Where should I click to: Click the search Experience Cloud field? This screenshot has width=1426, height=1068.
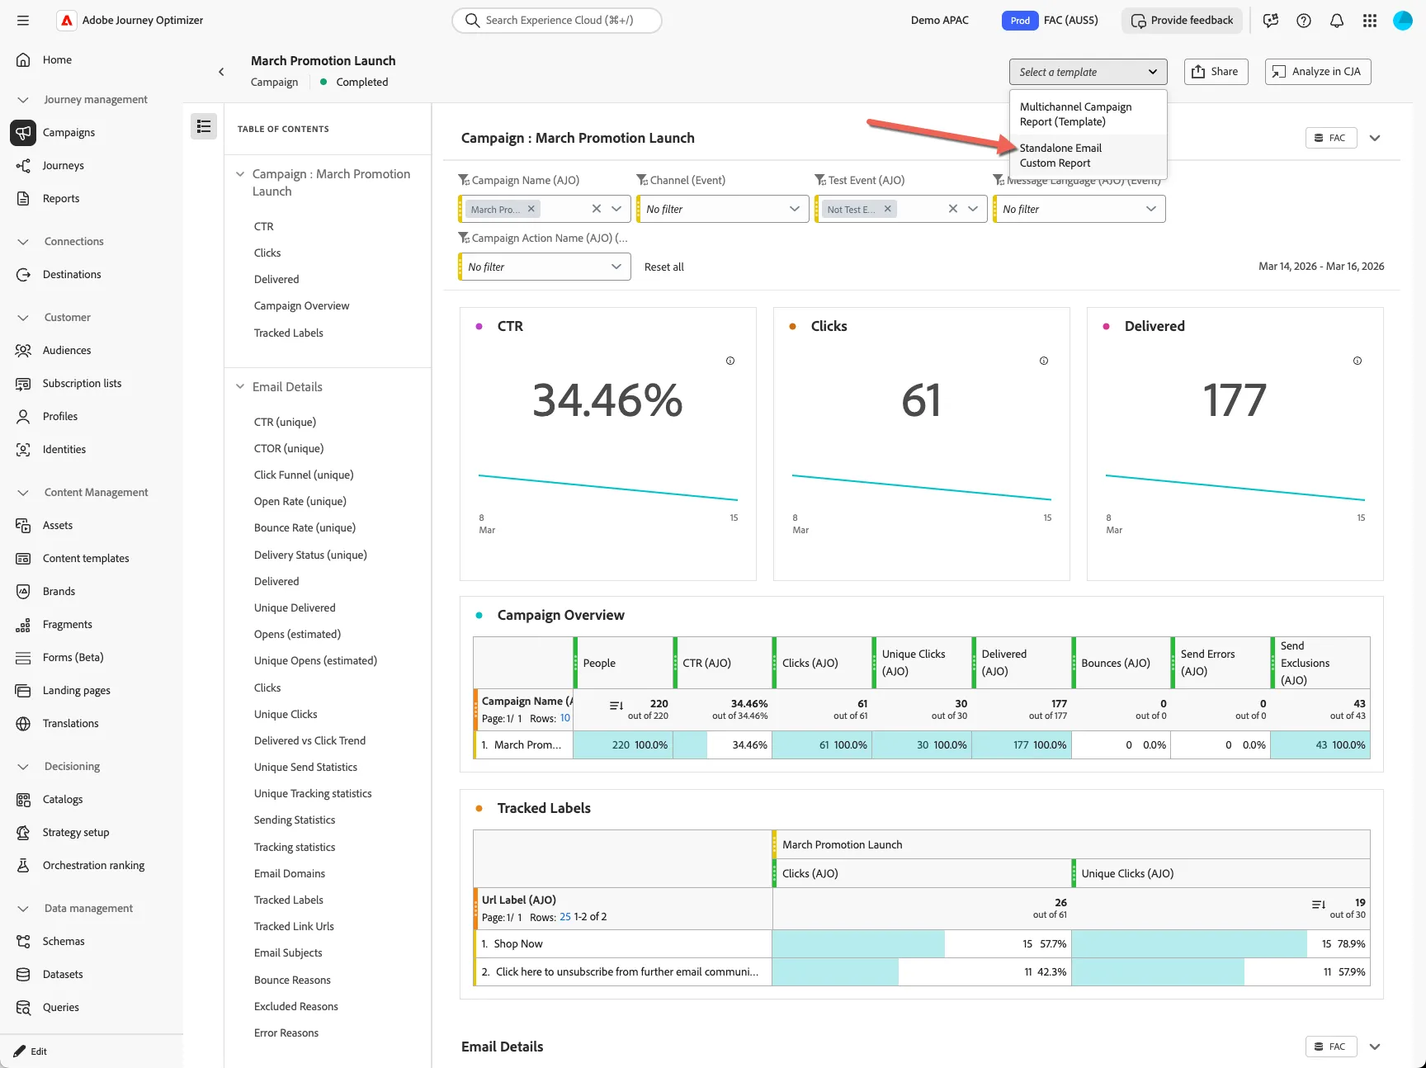click(x=557, y=21)
